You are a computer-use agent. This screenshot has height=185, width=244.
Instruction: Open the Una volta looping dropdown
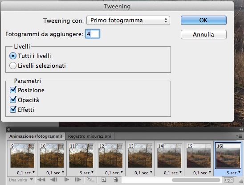tap(20, 180)
